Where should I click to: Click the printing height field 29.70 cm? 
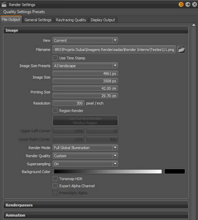(x=85, y=96)
